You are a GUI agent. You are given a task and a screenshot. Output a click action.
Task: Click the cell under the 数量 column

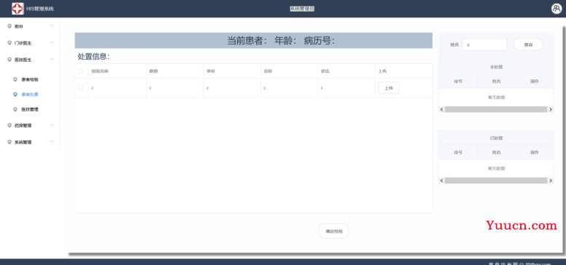pos(175,88)
